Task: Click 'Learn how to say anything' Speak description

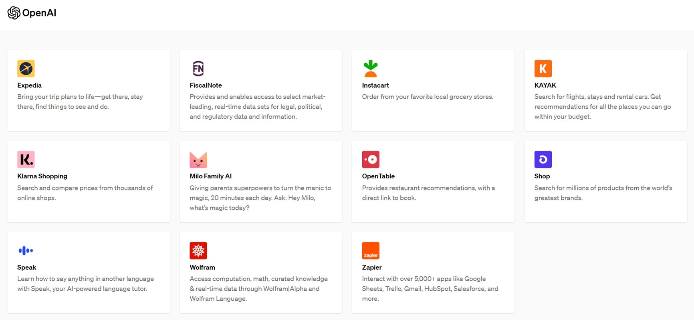Action: pyautogui.click(x=85, y=284)
